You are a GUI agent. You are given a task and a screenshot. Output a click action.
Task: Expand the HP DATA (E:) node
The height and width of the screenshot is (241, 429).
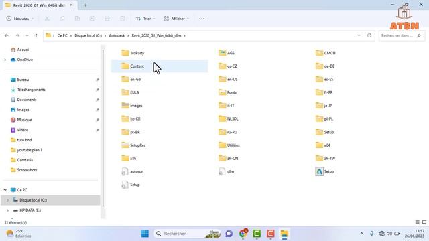tap(7, 210)
